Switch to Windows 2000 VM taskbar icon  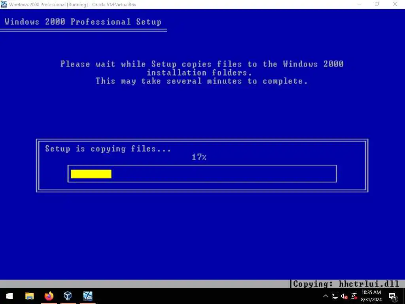[x=87, y=296]
